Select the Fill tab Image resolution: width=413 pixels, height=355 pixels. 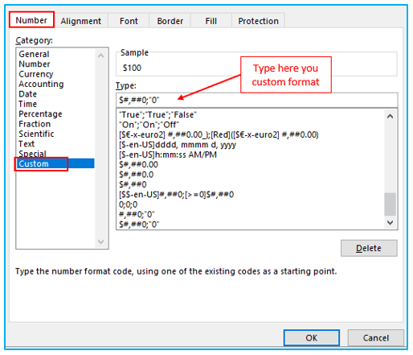coord(211,21)
